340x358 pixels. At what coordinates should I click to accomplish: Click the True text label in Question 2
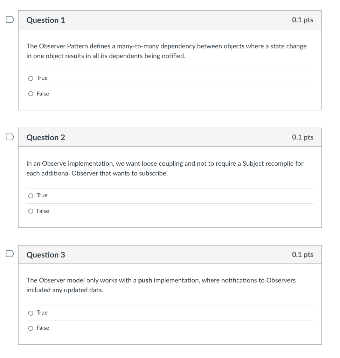click(42, 195)
